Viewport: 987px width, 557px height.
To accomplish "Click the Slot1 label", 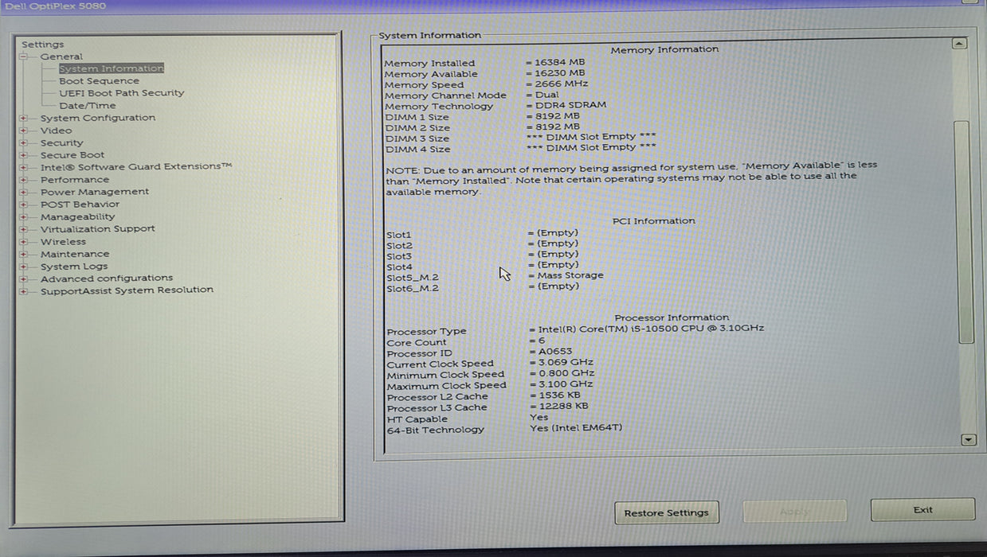I will point(399,236).
